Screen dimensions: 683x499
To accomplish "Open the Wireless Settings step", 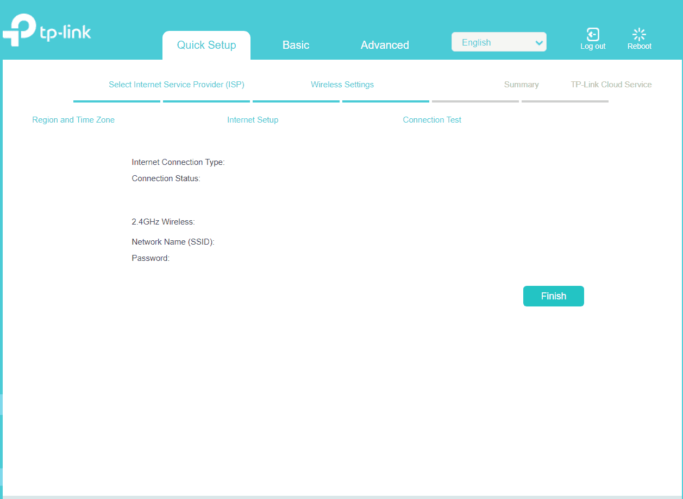I will 342,85.
